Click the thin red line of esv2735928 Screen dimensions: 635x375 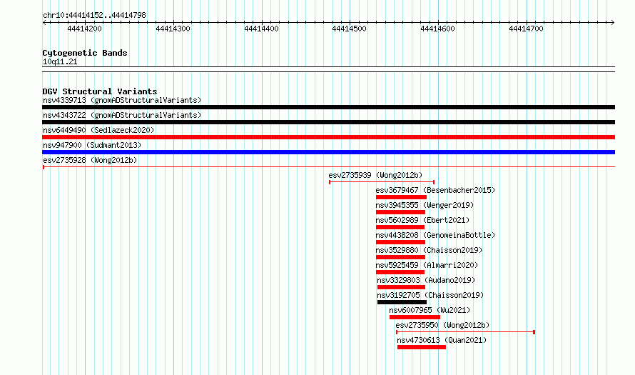[328, 167]
